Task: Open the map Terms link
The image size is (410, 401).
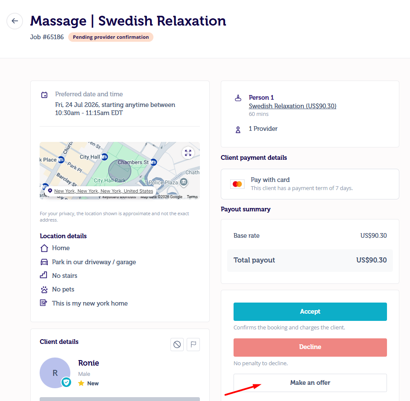Action: pyautogui.click(x=192, y=197)
